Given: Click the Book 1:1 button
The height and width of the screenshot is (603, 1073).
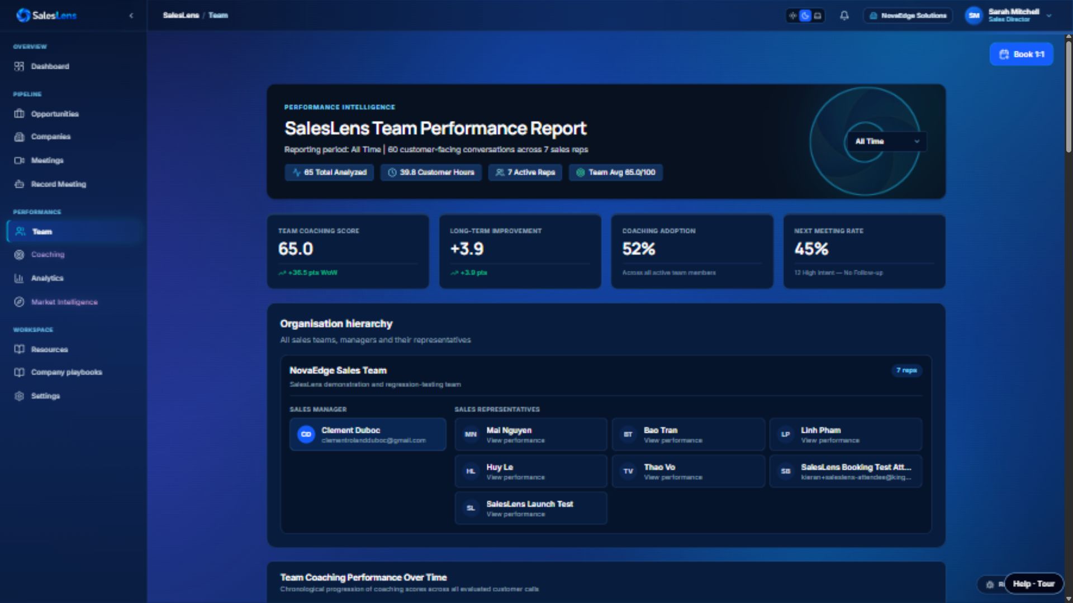Looking at the screenshot, I should (1021, 54).
